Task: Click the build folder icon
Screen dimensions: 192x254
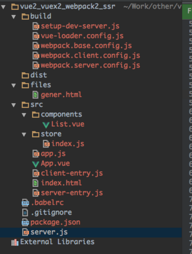Action: tap(25, 17)
